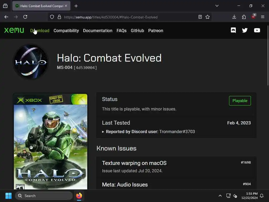
Task: Open the Compatibility nav link
Action: (x=66, y=31)
